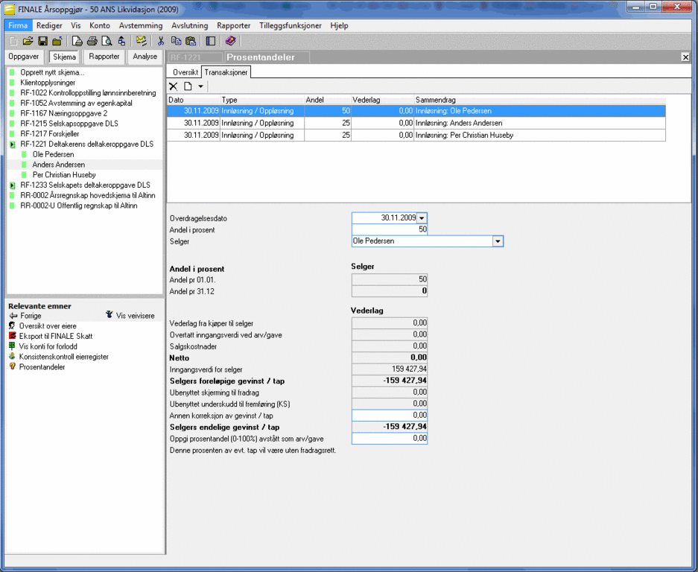The image size is (698, 572).
Task: Click the scissors cut icon
Action: [x=161, y=42]
